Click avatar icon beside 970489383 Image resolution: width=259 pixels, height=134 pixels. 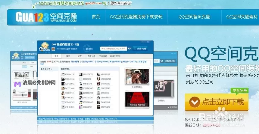tap(63, 102)
